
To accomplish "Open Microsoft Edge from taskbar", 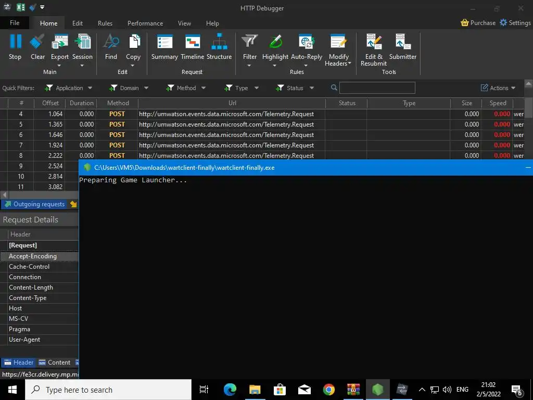I will coord(230,390).
